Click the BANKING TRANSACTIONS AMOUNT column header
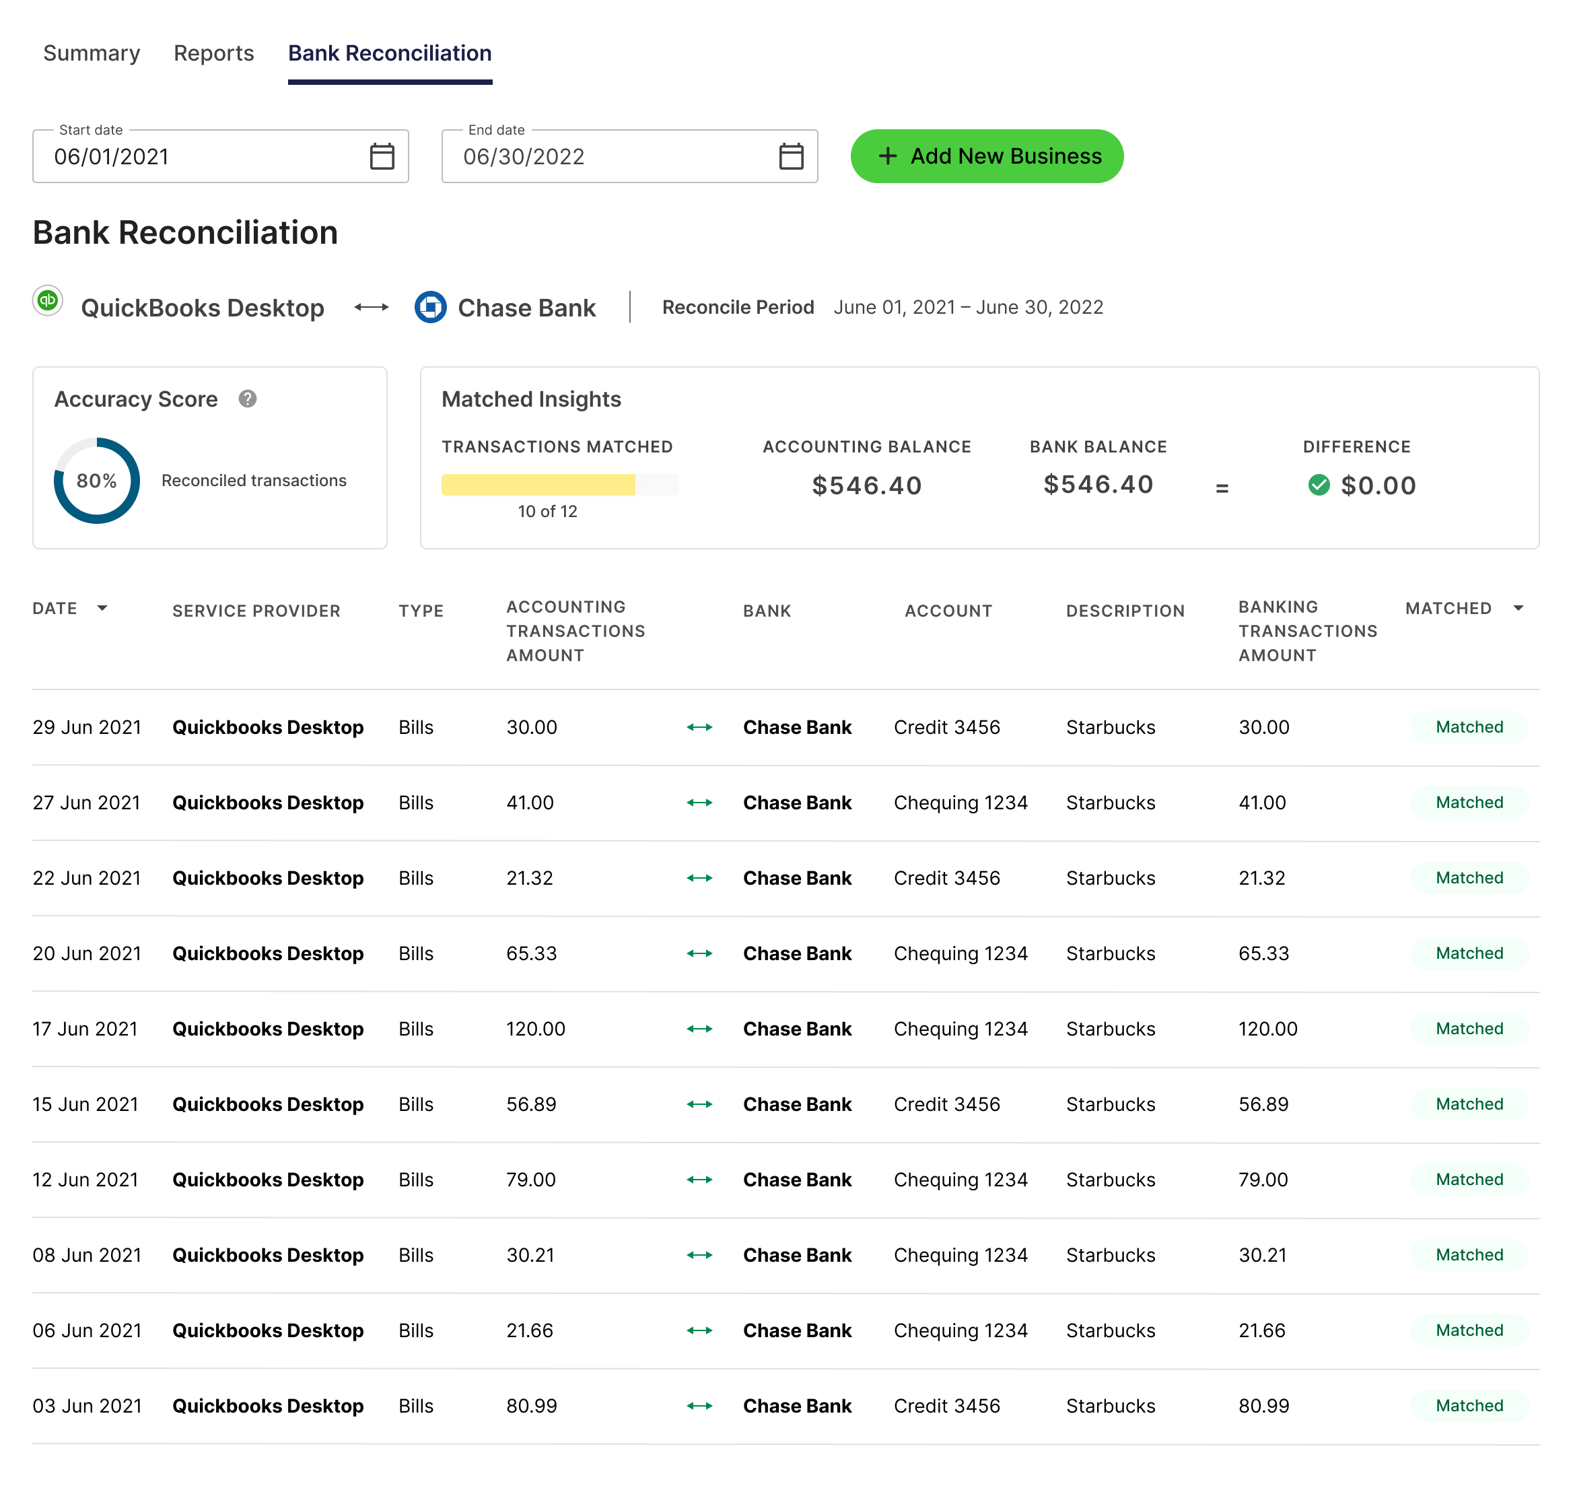This screenshot has height=1488, width=1571. click(1308, 632)
